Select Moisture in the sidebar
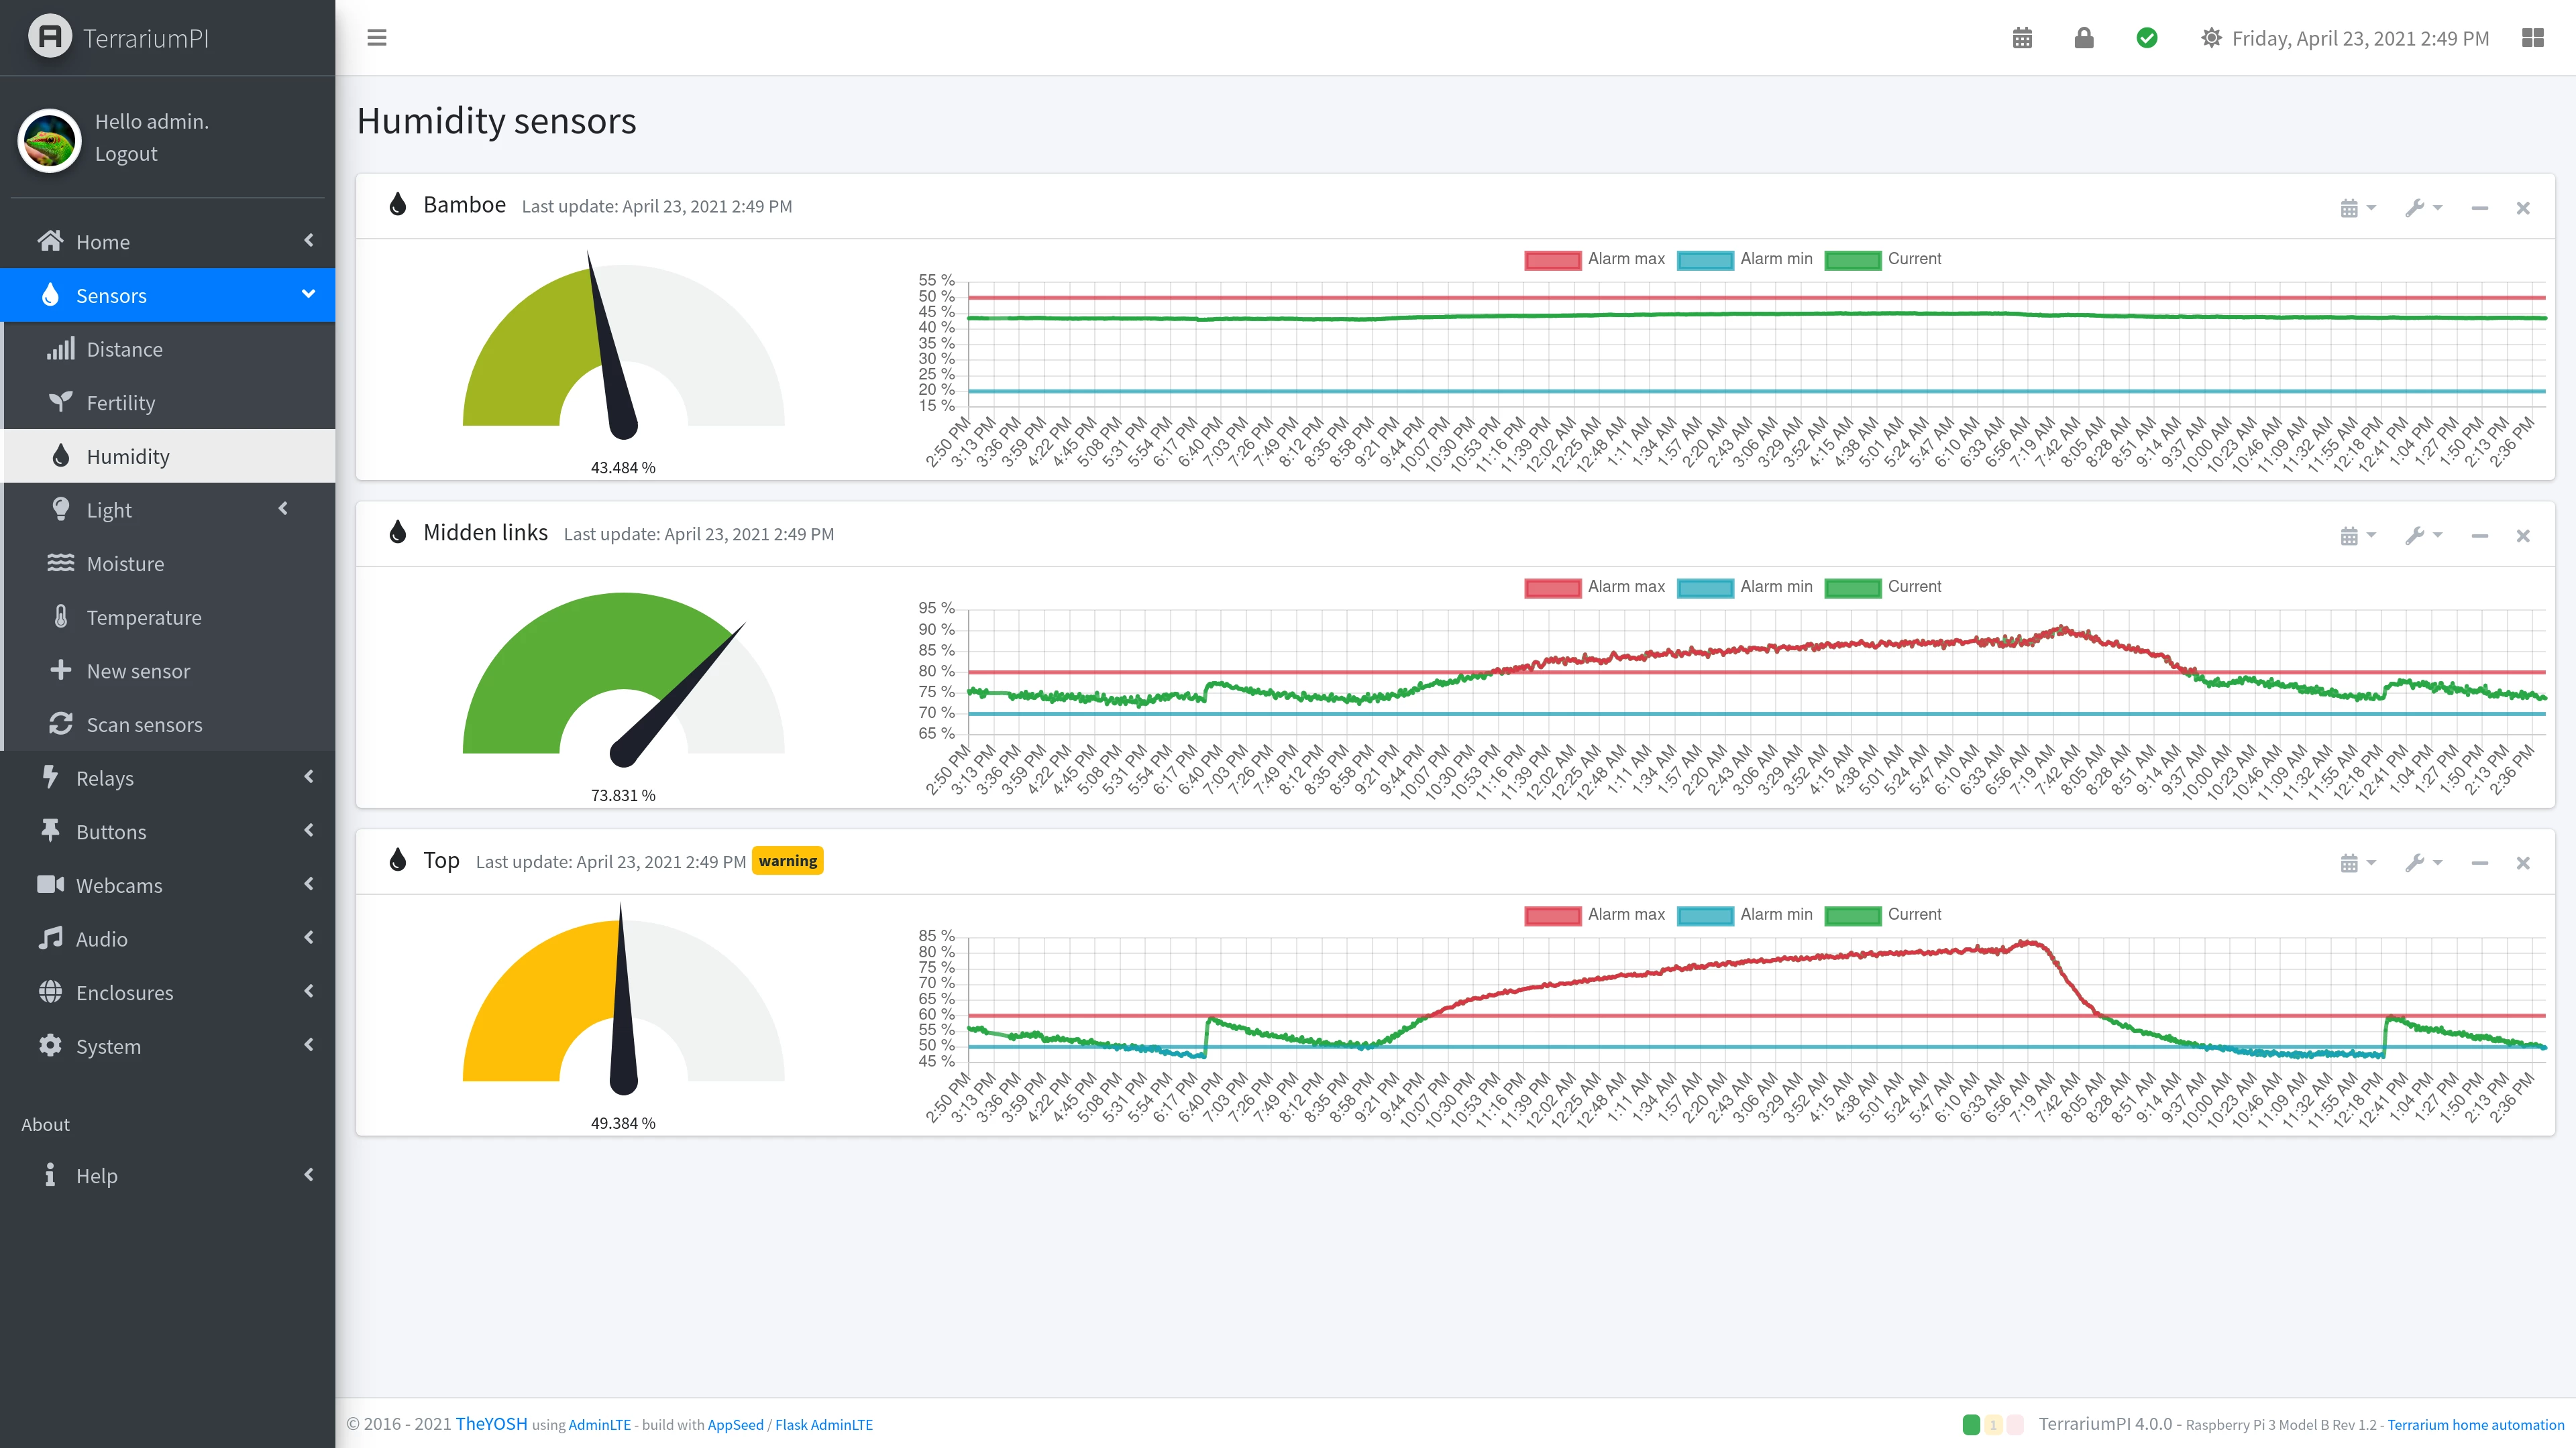 tap(125, 564)
